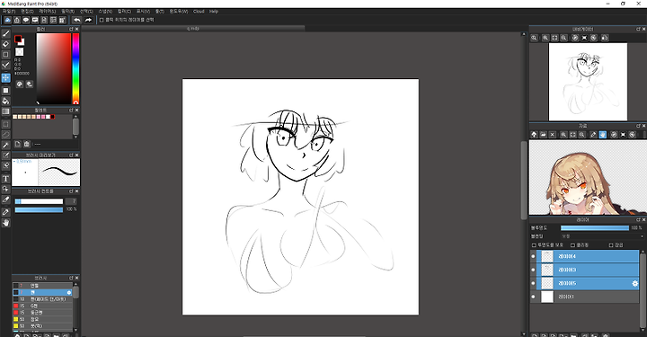Select the Brush tool in left toolbar
The height and width of the screenshot is (337, 647).
point(5,33)
